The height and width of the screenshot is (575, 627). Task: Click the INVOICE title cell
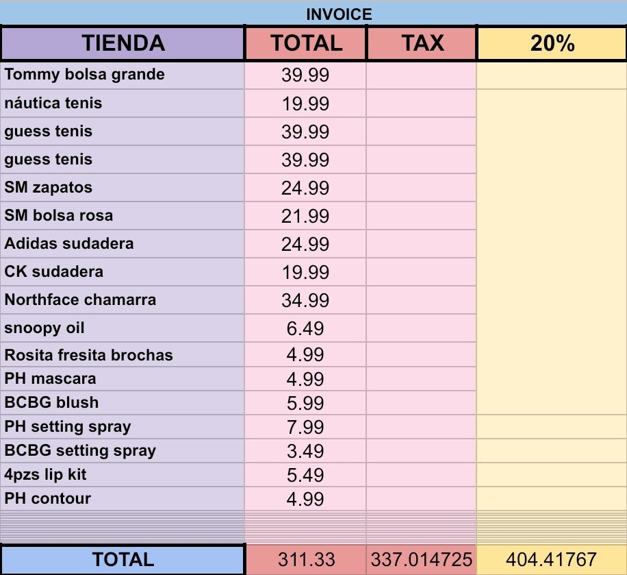click(x=339, y=14)
